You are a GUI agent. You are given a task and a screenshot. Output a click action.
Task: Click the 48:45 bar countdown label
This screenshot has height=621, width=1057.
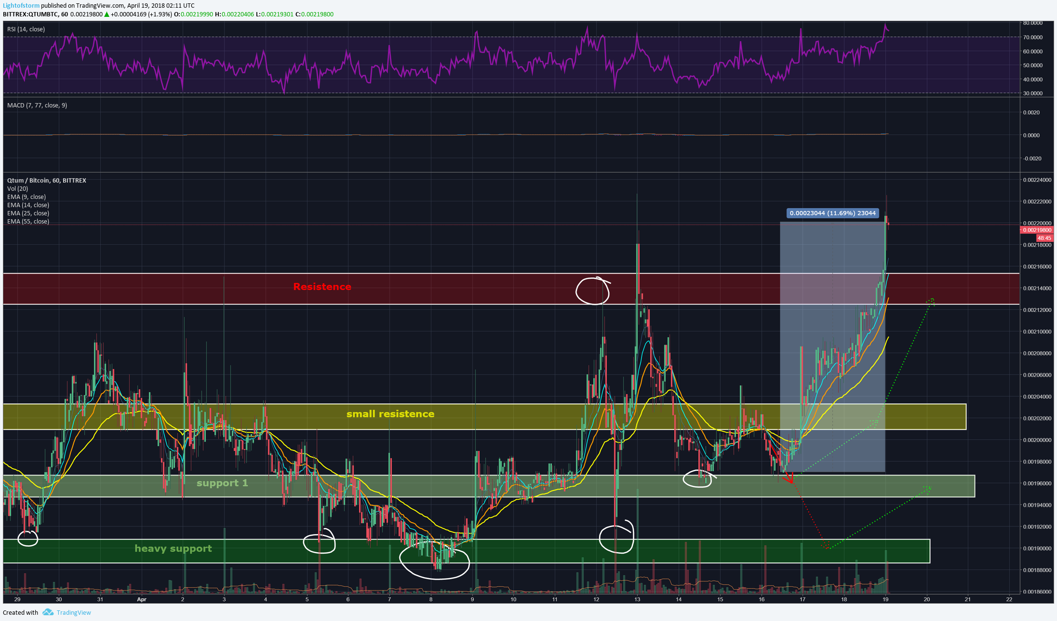point(1044,238)
